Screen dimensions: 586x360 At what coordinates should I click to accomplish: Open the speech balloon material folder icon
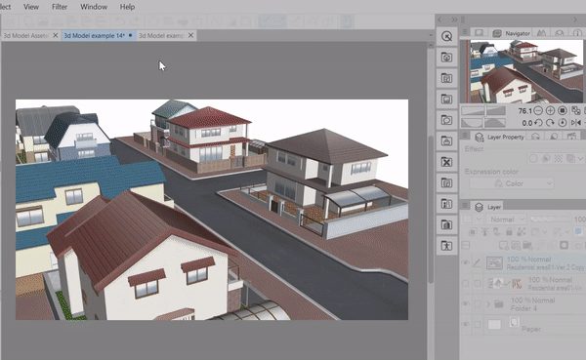pyautogui.click(x=446, y=120)
